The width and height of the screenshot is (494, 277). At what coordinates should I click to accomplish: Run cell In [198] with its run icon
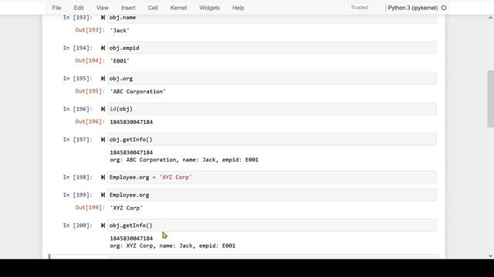point(103,177)
